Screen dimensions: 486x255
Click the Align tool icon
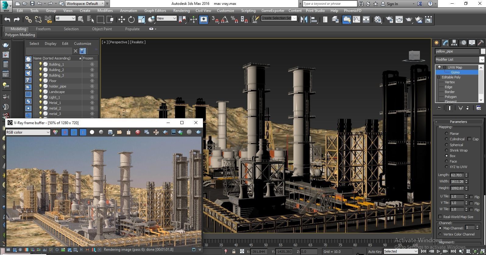coord(314,20)
